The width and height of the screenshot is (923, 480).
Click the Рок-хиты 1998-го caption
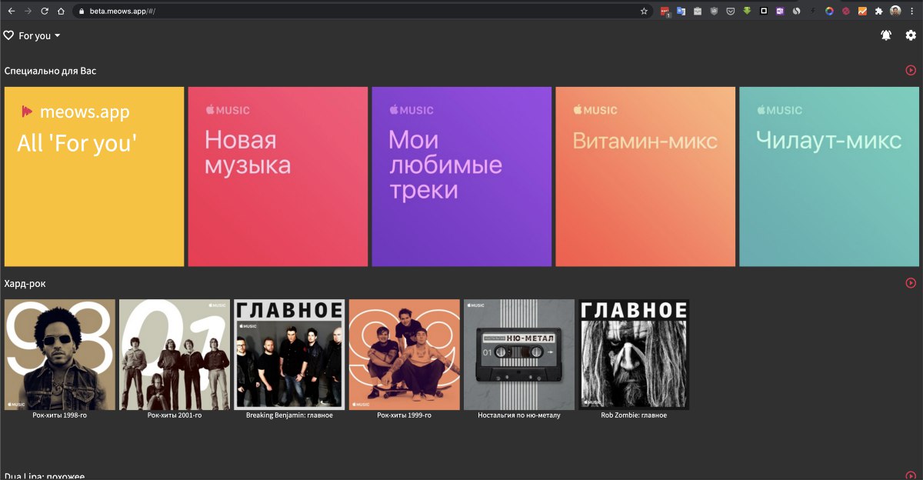(60, 415)
